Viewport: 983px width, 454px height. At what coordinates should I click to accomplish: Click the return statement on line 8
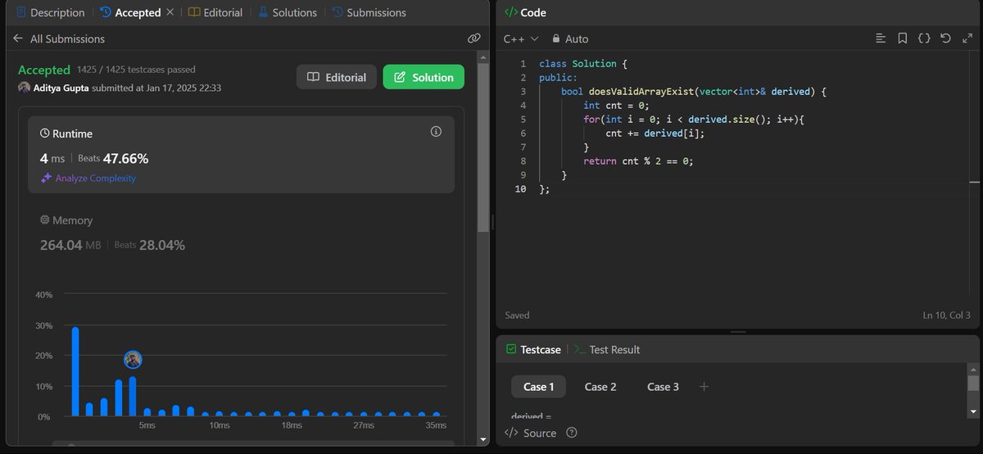(x=638, y=161)
